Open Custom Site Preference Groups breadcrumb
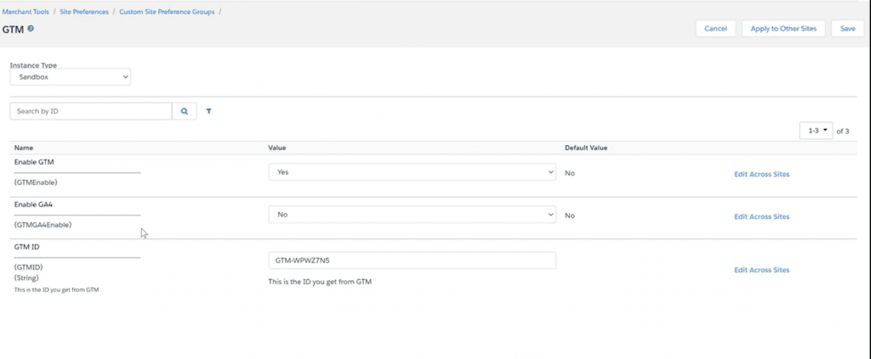The height and width of the screenshot is (359, 871). (166, 12)
